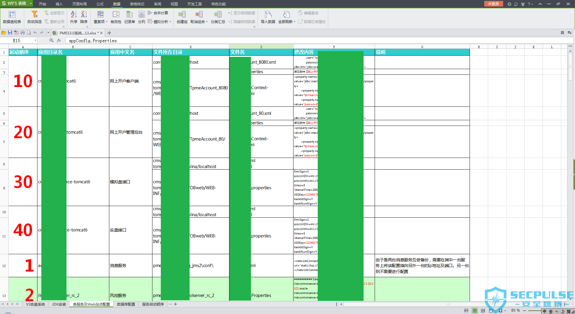
Task: Click the horizontal scrollbar thumb
Action: click(448, 304)
